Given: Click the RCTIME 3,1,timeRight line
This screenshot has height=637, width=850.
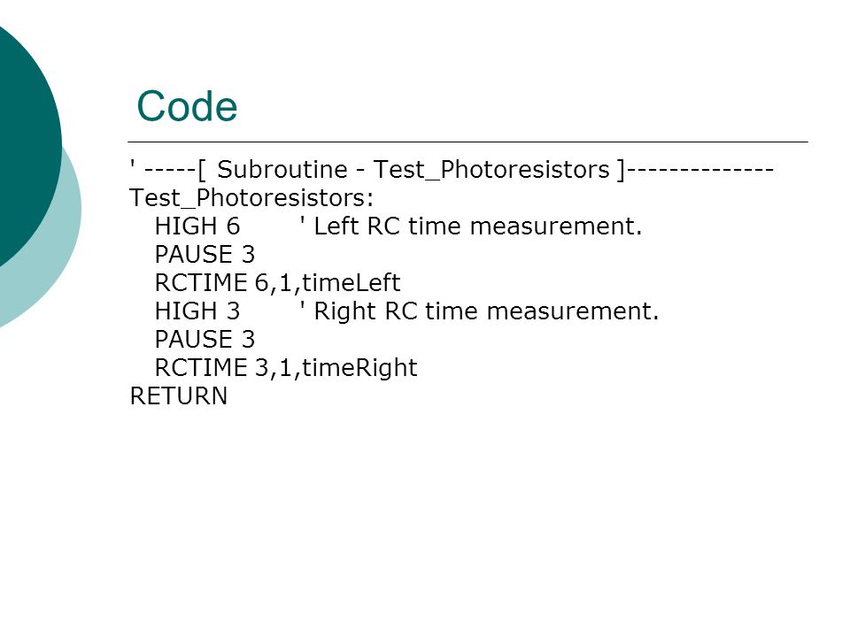Looking at the screenshot, I should [286, 368].
